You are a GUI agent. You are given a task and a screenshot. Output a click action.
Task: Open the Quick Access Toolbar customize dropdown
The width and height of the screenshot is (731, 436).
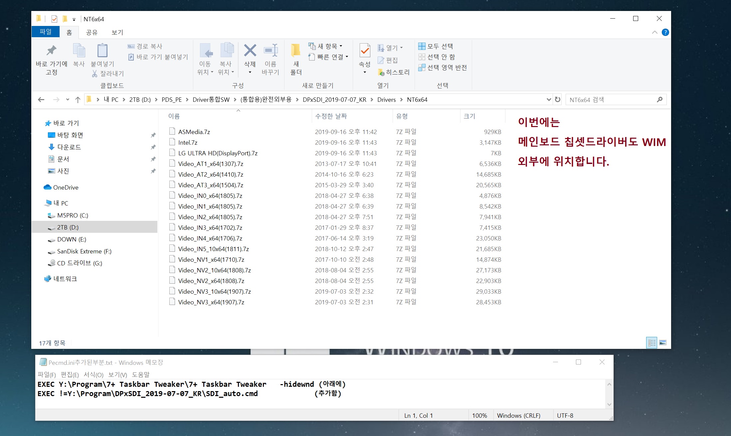pyautogui.click(x=74, y=19)
